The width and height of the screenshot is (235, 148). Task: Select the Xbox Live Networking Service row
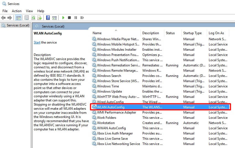click(x=160, y=144)
